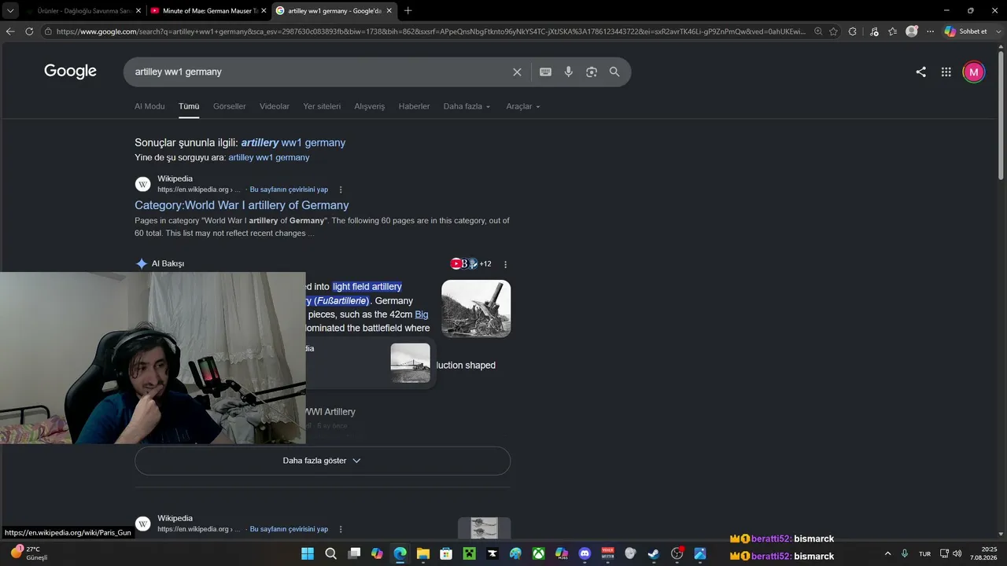The width and height of the screenshot is (1007, 566).
Task: Translate the first Wikipedia result page
Action: [x=289, y=189]
